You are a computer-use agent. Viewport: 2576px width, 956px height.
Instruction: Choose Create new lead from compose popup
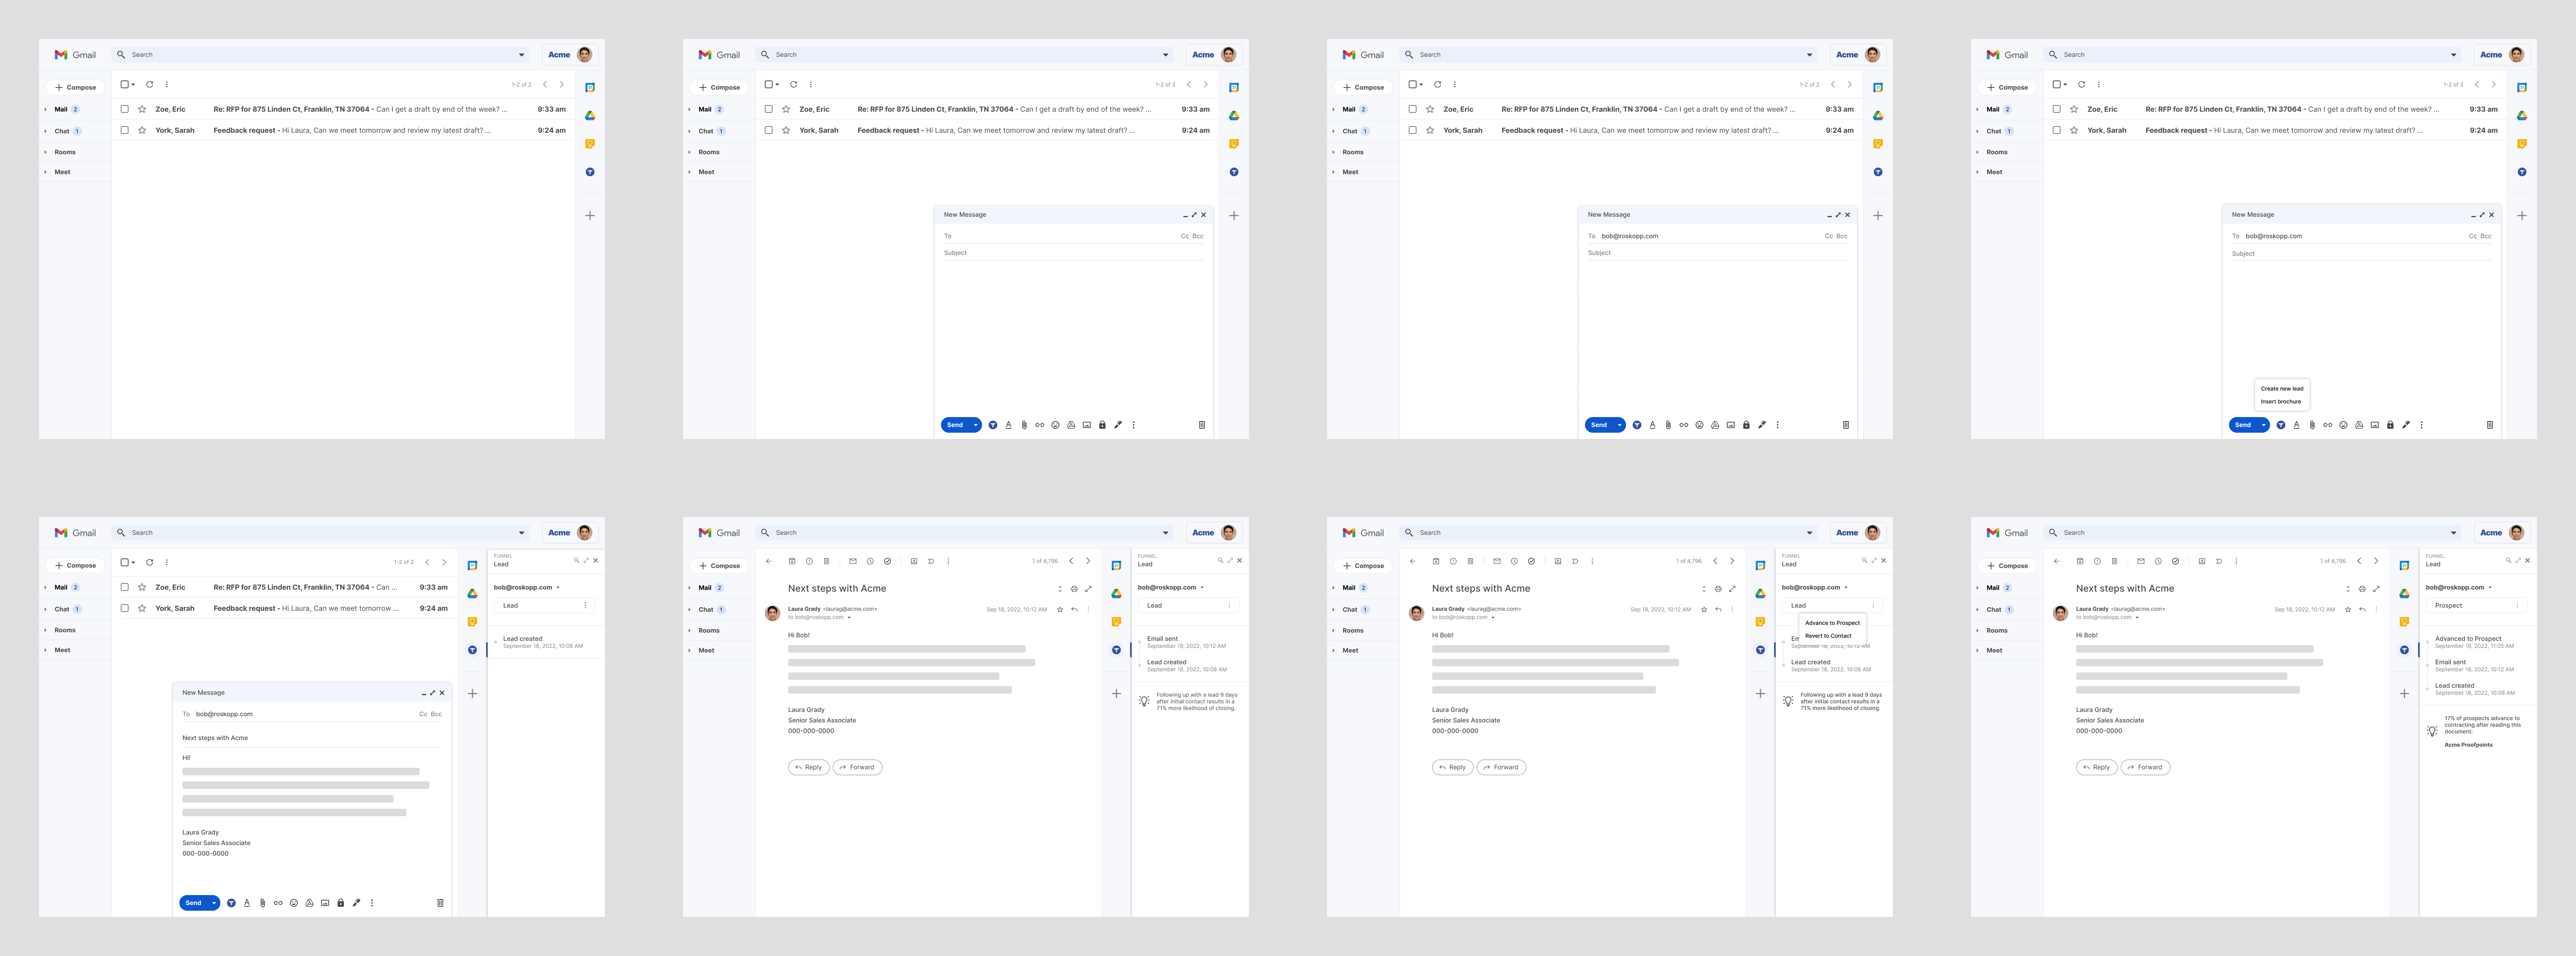2282,389
